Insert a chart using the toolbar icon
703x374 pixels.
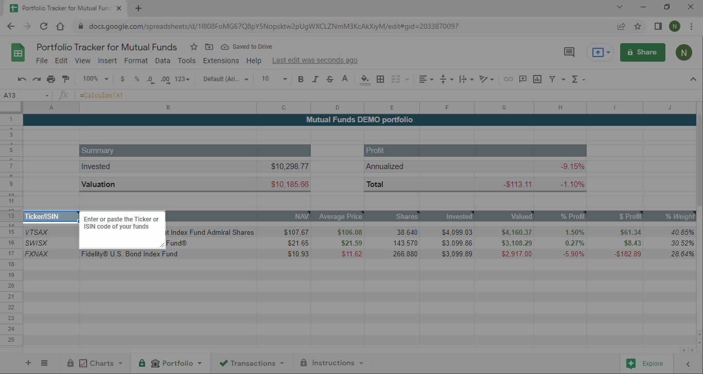pyautogui.click(x=537, y=79)
